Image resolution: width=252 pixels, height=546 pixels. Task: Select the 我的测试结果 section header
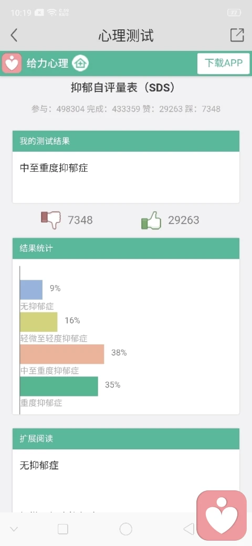pos(126,141)
